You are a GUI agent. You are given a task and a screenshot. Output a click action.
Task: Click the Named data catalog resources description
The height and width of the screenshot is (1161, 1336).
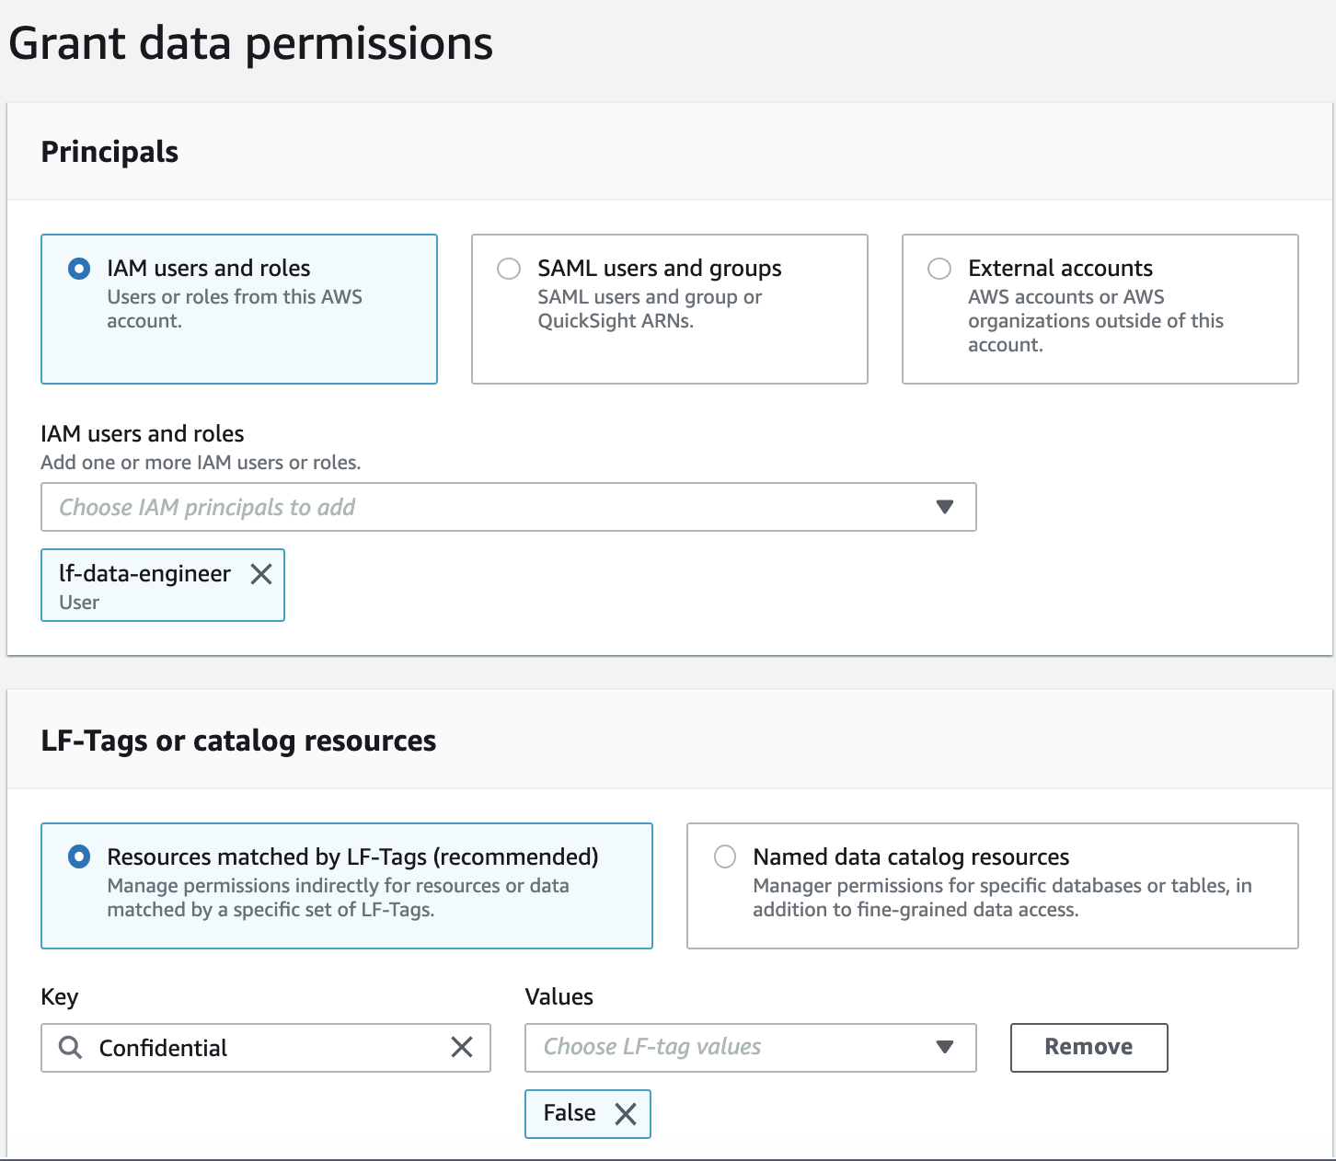click(x=1001, y=898)
